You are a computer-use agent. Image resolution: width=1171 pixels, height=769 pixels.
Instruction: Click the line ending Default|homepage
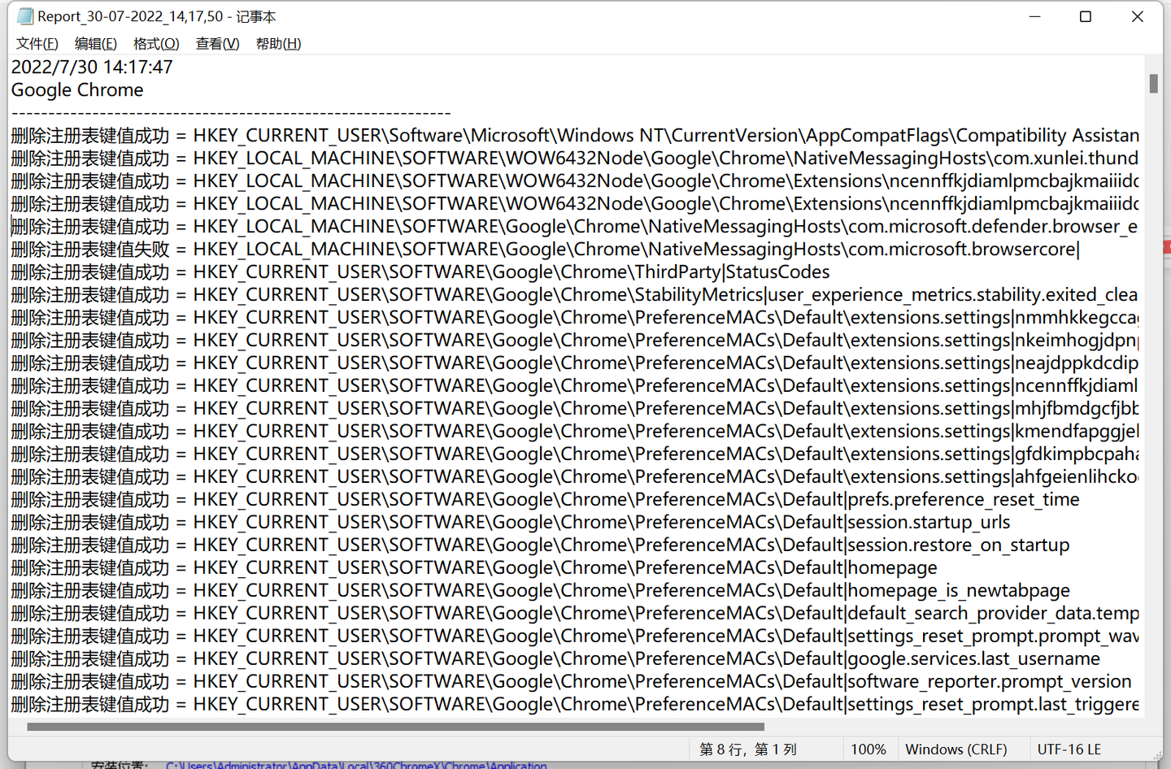pyautogui.click(x=474, y=568)
